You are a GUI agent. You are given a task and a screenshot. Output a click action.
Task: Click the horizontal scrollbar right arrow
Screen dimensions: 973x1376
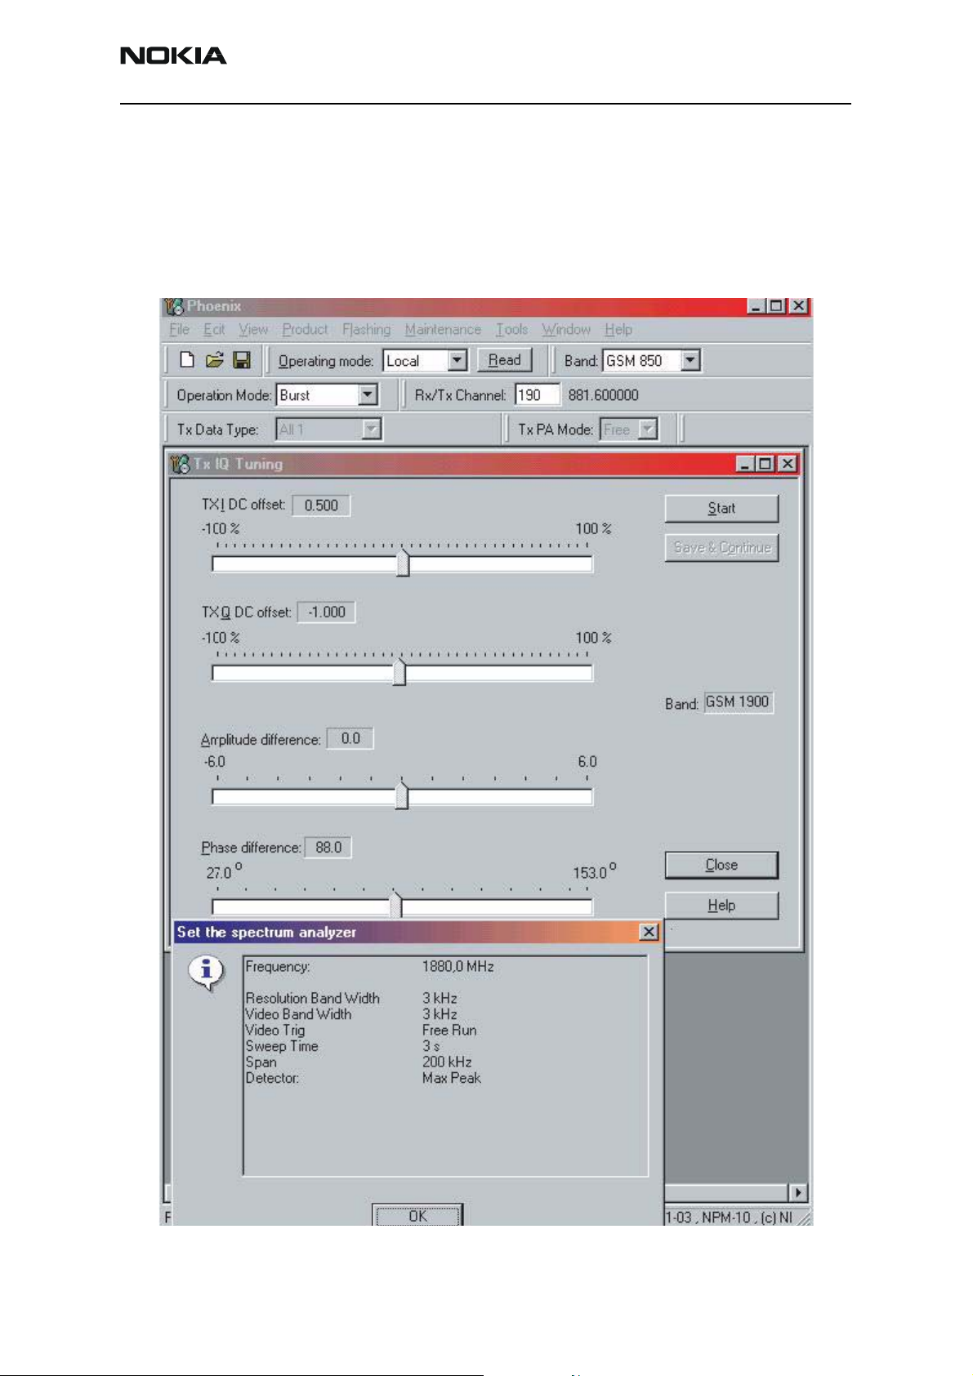click(797, 1192)
